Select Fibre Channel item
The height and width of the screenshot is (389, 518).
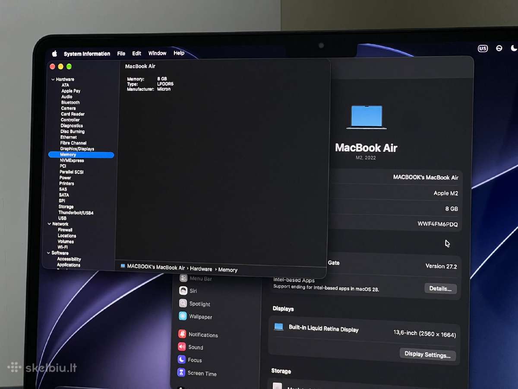(73, 143)
